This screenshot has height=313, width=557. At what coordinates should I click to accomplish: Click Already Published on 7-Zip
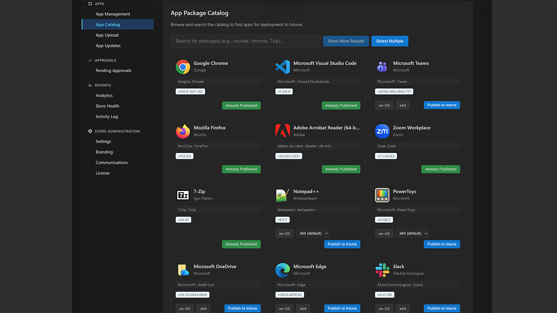(241, 244)
